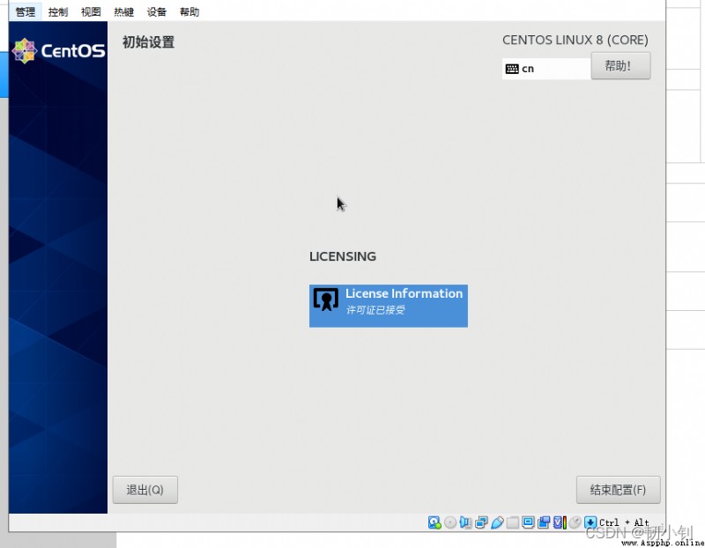Click the network adapter status icon
The width and height of the screenshot is (705, 548).
pyautogui.click(x=481, y=522)
